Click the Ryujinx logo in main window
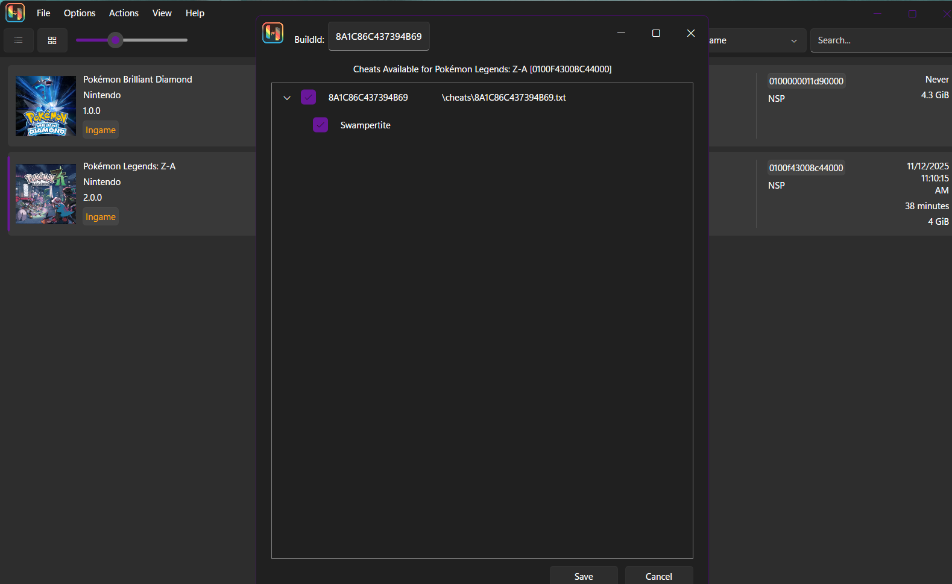 (x=15, y=13)
